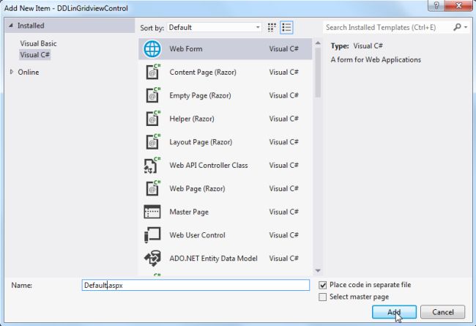Select the Layout Page (Razor) label

[x=201, y=142]
